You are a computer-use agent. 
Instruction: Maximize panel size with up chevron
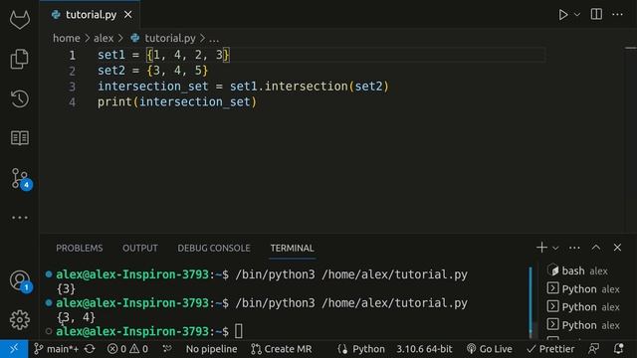pos(596,248)
